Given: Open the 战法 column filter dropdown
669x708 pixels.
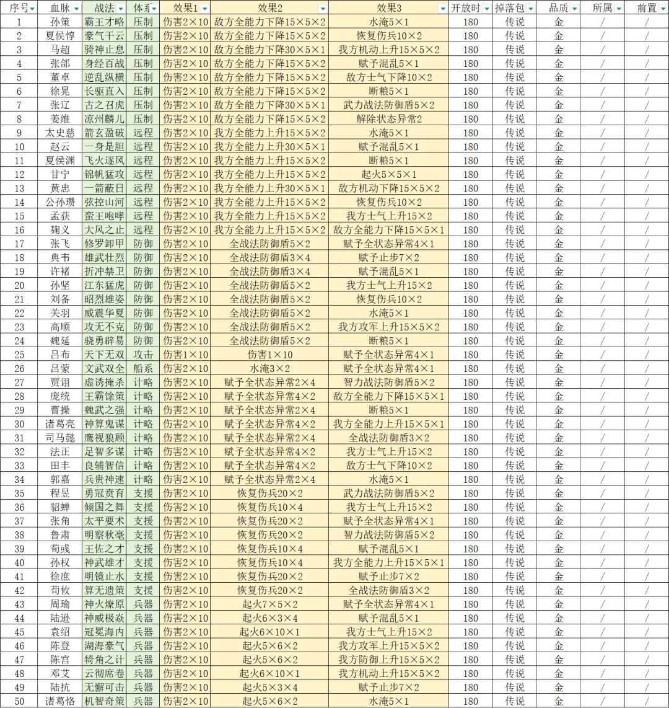Looking at the screenshot, I should 120,9.
